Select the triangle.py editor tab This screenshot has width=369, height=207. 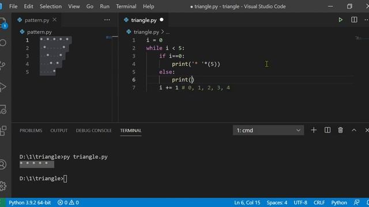(x=144, y=20)
